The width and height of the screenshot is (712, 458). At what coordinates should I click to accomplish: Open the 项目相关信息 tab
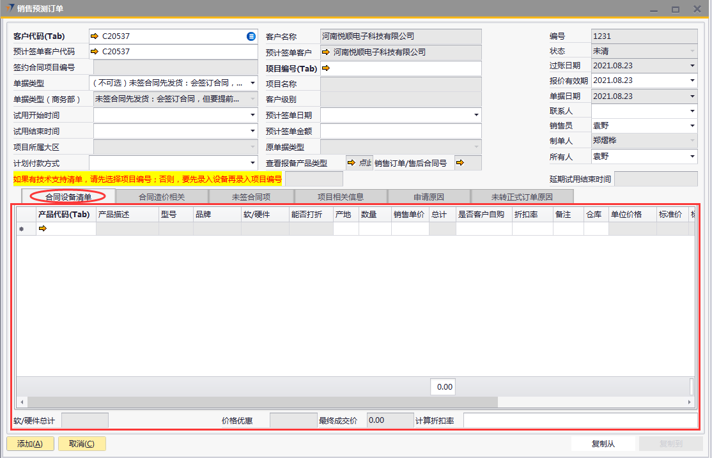[341, 197]
